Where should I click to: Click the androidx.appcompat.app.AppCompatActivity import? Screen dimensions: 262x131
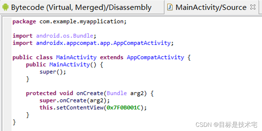[x=103, y=43]
